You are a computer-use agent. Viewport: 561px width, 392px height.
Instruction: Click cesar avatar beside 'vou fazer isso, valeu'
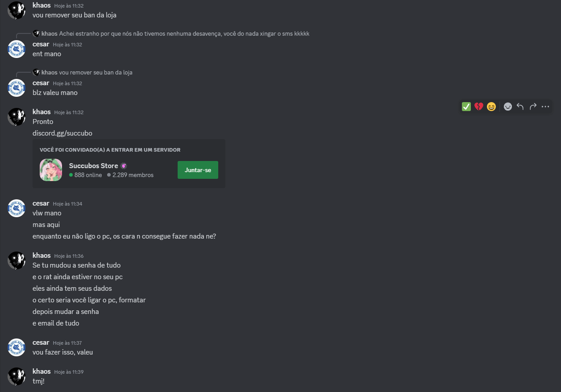(17, 347)
